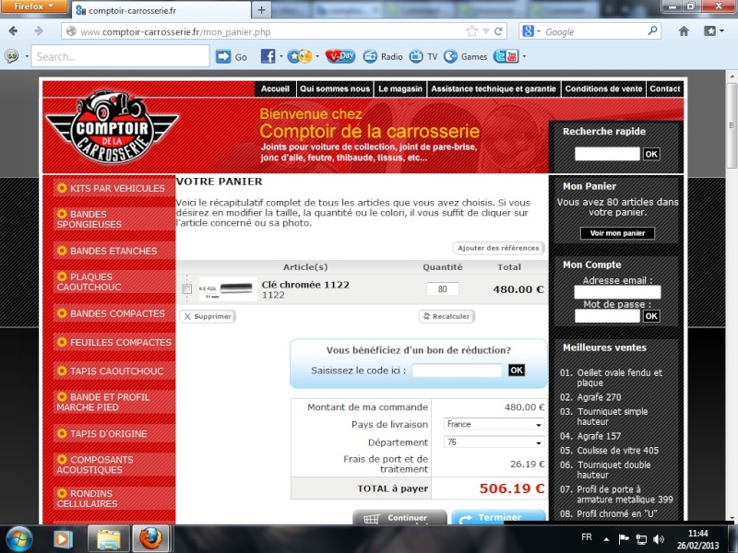Open the Facebook toolbar icon
The width and height of the screenshot is (738, 553).
(268, 56)
